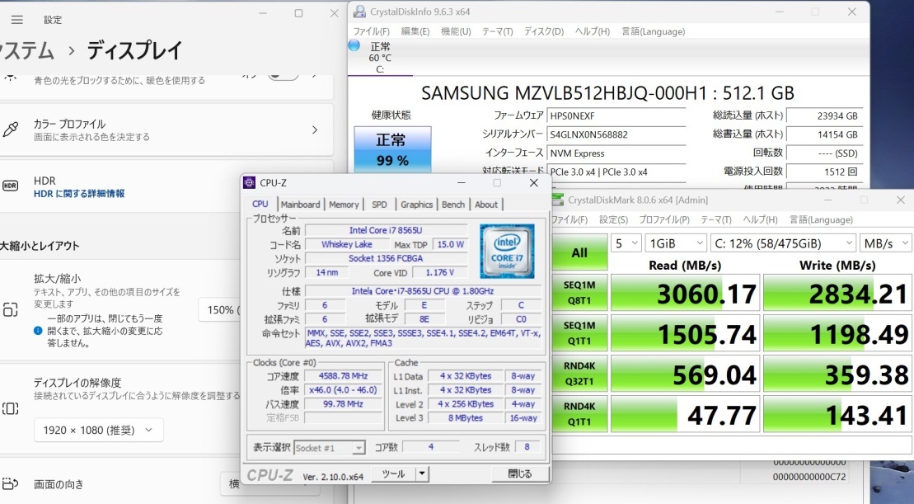Click the screen orientation icon next to 画面の向き
The height and width of the screenshot is (504, 914).
[11, 483]
